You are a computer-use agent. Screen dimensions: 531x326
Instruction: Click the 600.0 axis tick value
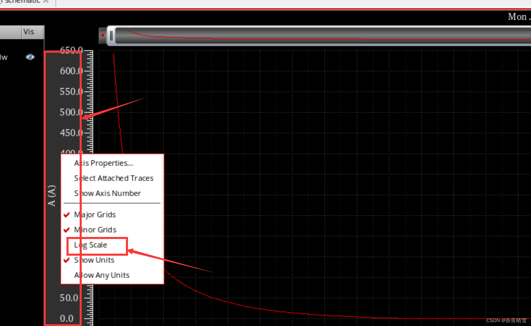point(71,71)
